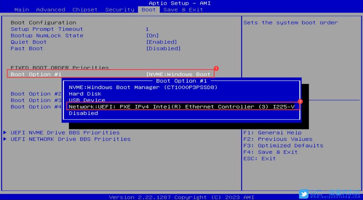The image size is (363, 200).
Task: Click the arrow beside UEFI NVME Drive
Action: (5, 133)
